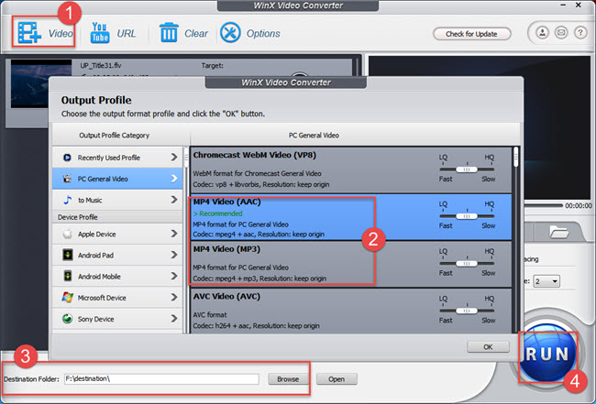596x404 pixels.
Task: Click the UP_Title31.flv video thumbnail
Action: [x=41, y=83]
